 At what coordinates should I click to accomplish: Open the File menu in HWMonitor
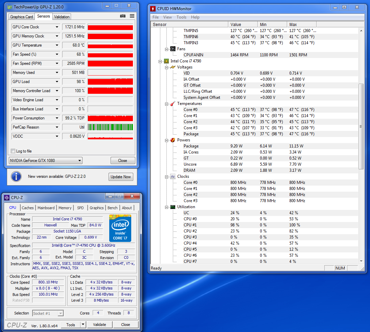(x=156, y=17)
